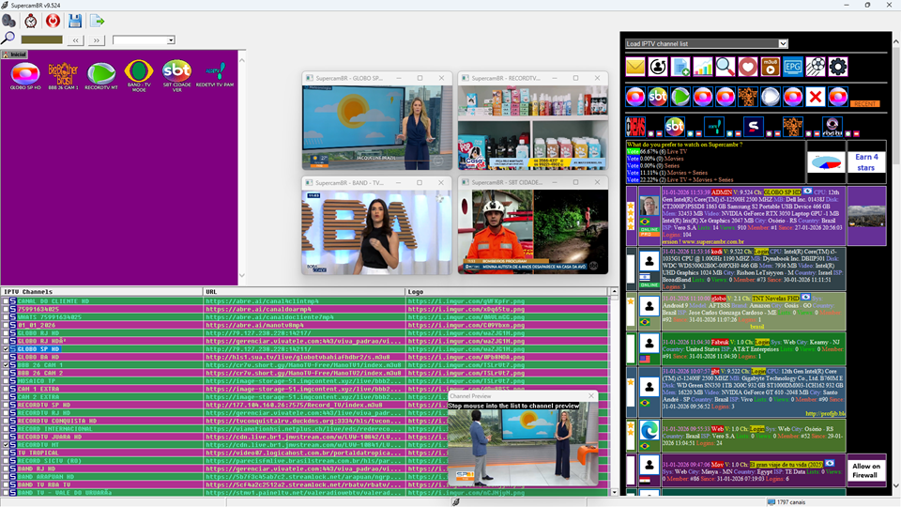
Task: Open the heart favorites icon
Action: [748, 67]
